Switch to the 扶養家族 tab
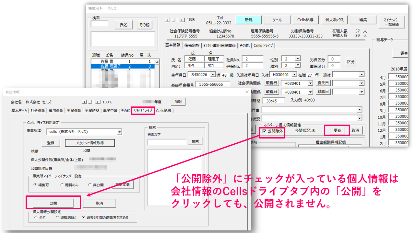The width and height of the screenshot is (415, 233). pos(192,46)
